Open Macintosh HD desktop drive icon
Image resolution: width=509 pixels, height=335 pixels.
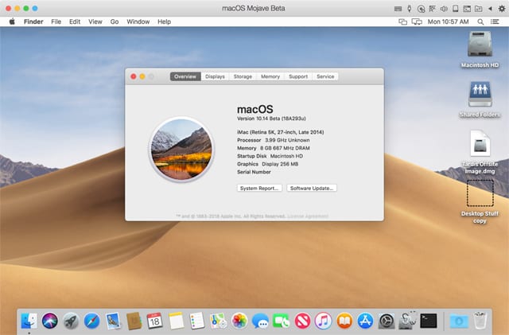[480, 45]
